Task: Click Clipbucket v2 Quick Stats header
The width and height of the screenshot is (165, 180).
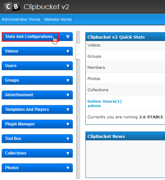Action: 125,37
